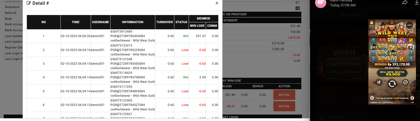Click ID 656973122403 in row 6
This screenshot has height=121, width=420.
(121, 100)
